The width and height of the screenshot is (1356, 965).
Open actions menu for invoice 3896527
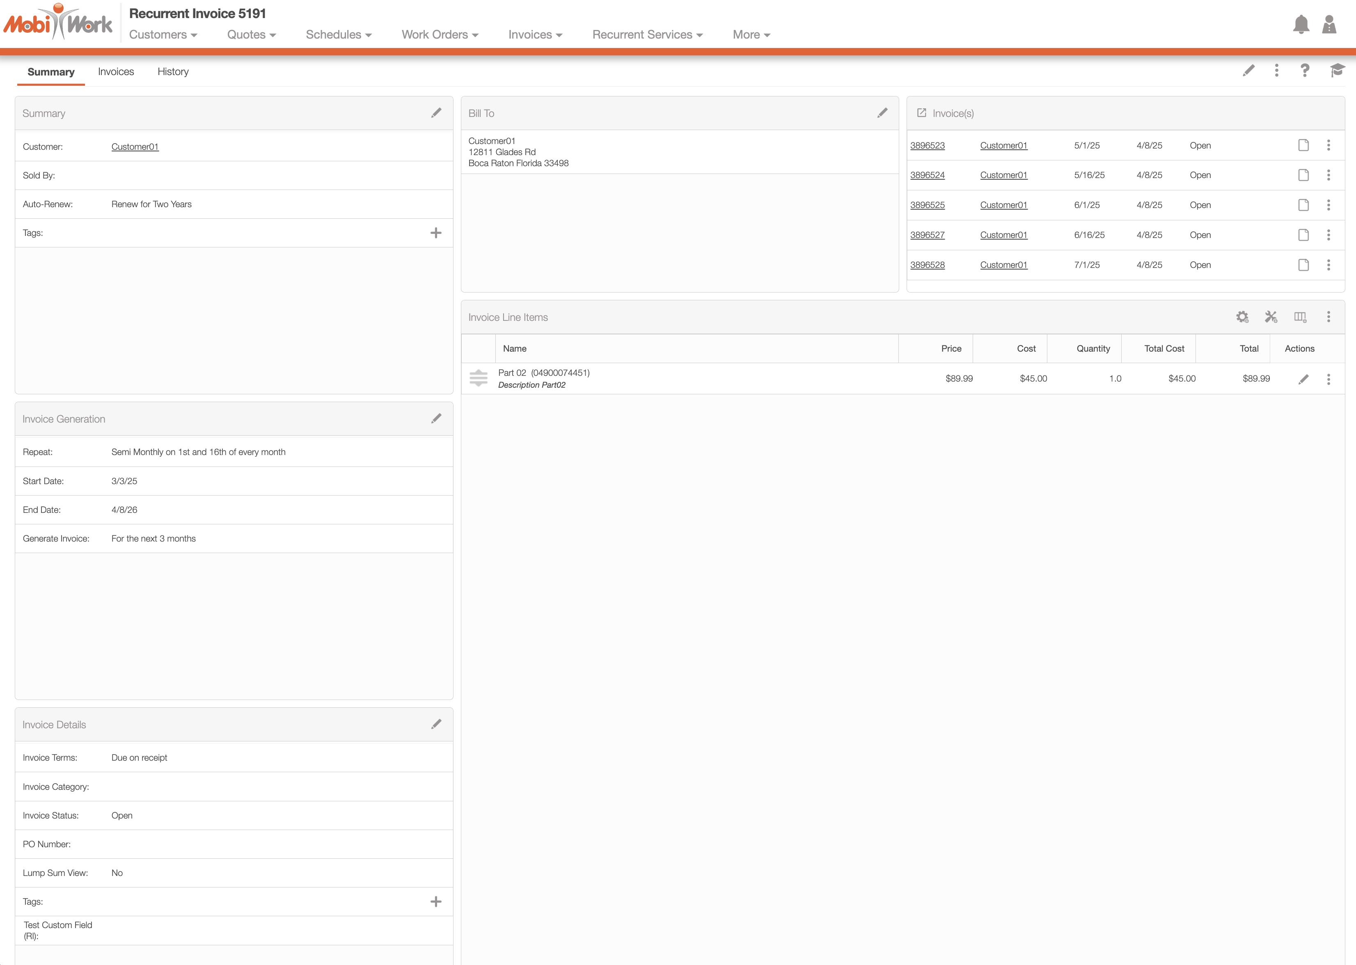point(1329,236)
